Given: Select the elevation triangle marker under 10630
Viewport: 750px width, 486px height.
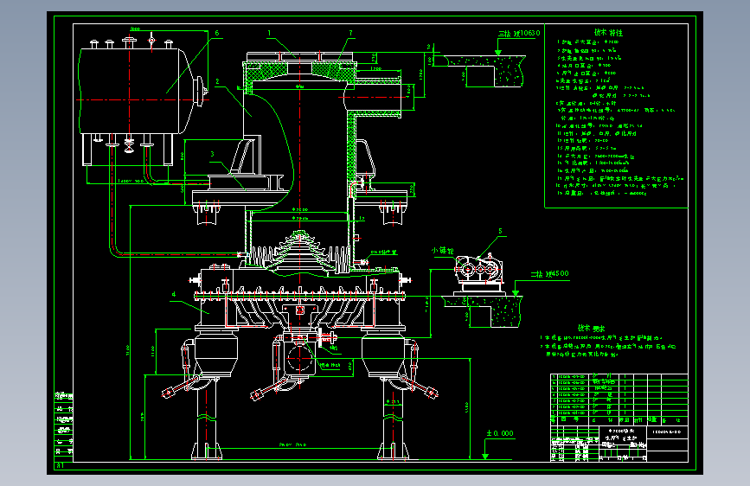Looking at the screenshot, I should (x=498, y=53).
